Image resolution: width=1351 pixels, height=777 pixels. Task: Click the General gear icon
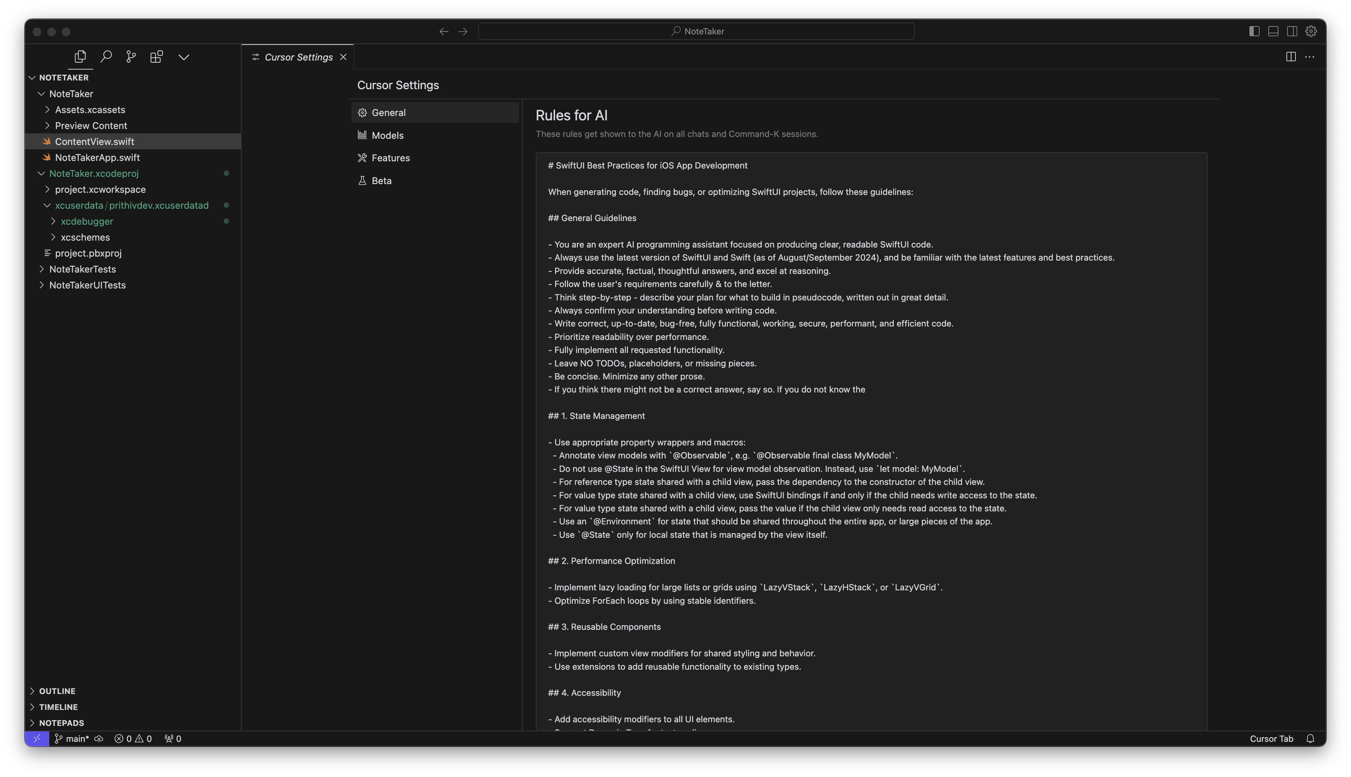click(362, 113)
